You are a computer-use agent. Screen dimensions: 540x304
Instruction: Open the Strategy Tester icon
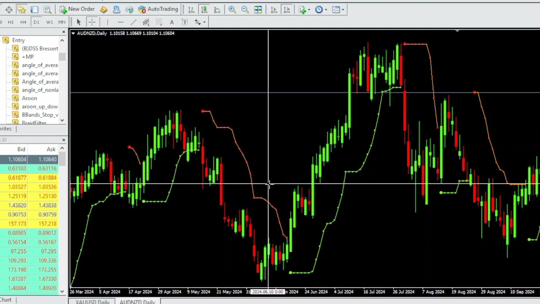coord(47,9)
